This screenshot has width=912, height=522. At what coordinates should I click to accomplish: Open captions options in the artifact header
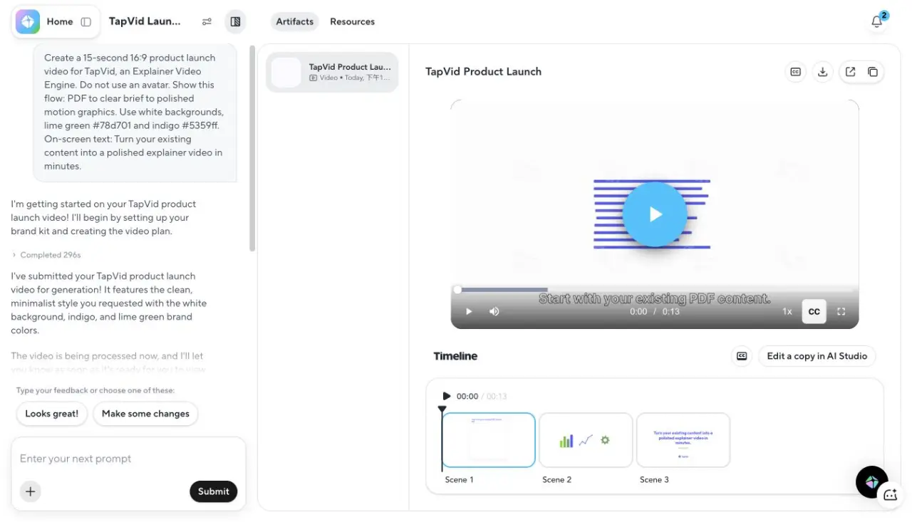796,72
